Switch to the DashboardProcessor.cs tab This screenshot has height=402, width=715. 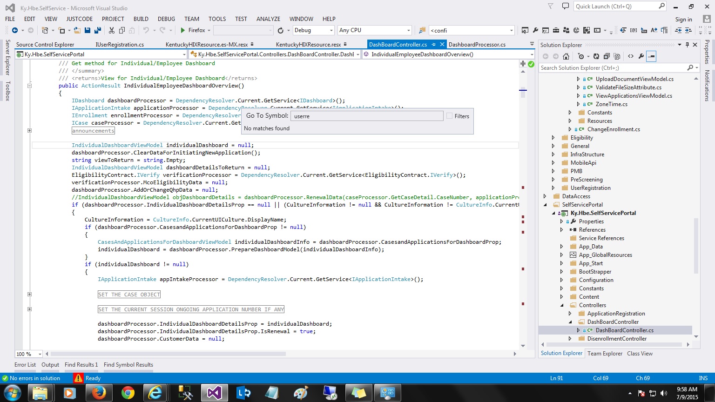point(477,45)
